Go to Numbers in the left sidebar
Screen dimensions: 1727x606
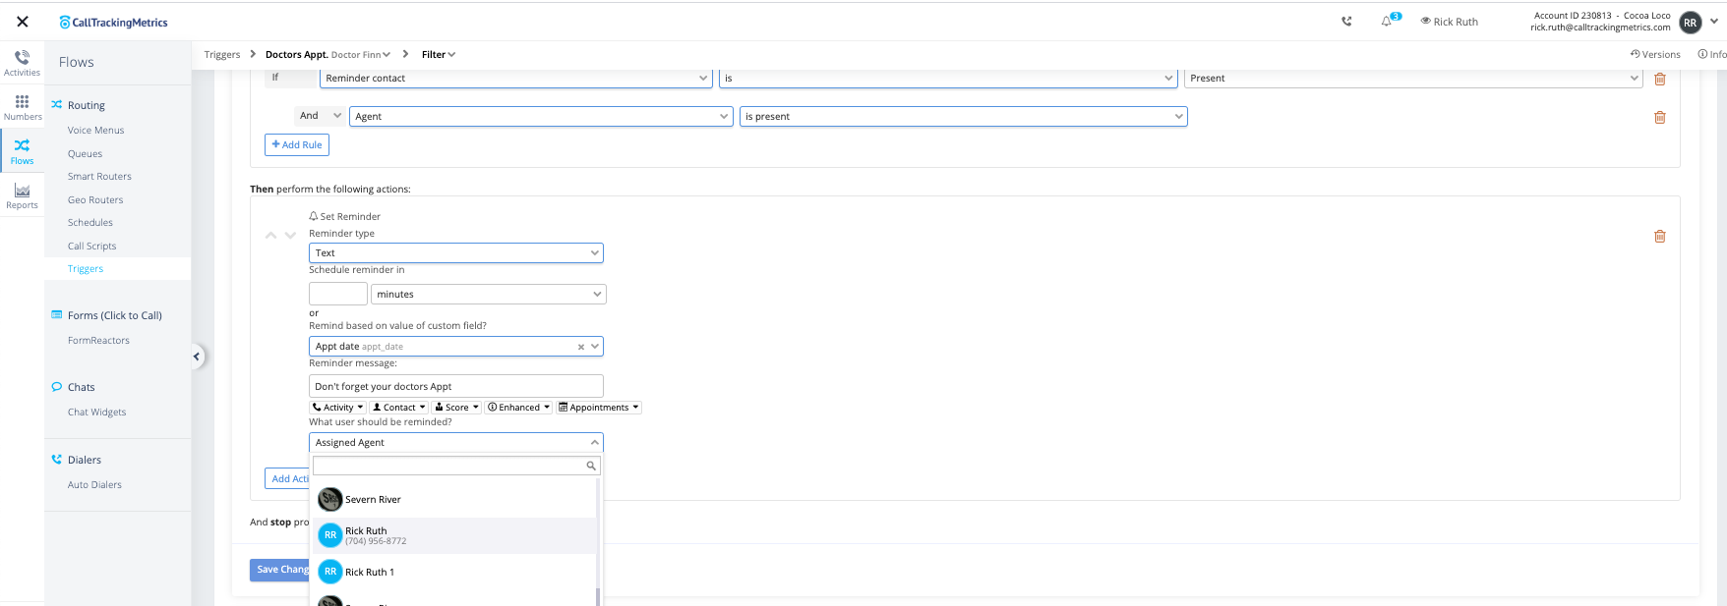(22, 107)
